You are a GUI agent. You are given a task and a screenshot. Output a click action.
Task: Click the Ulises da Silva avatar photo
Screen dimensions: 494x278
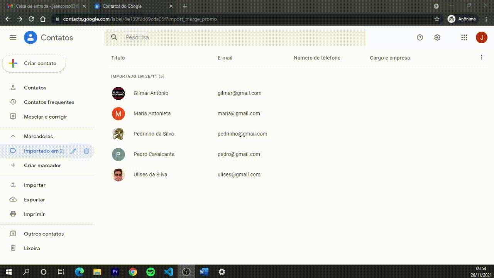click(118, 175)
